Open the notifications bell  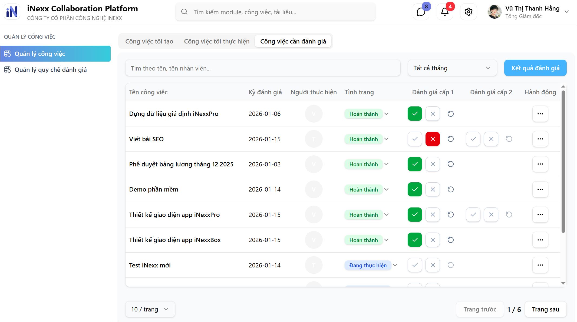point(445,12)
